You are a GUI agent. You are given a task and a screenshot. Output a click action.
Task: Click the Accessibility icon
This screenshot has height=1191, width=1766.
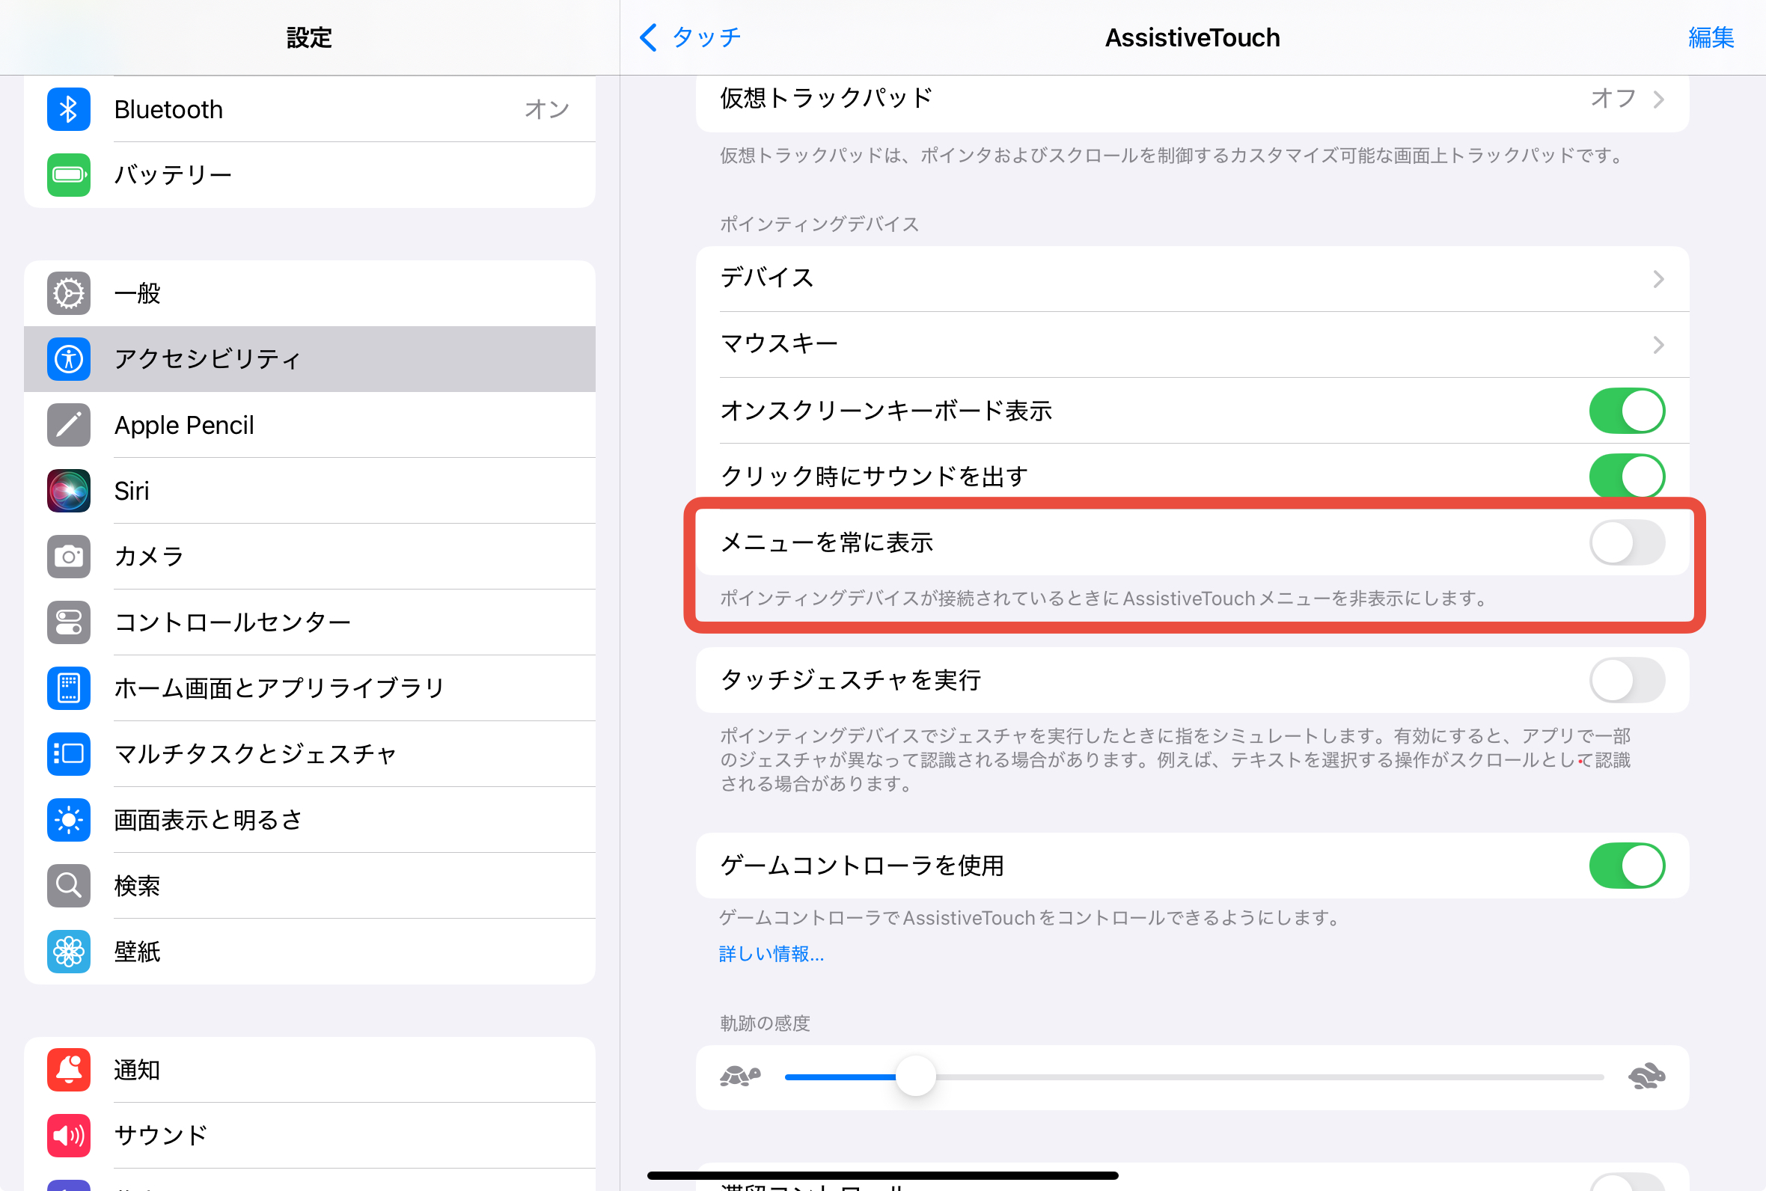(68, 359)
